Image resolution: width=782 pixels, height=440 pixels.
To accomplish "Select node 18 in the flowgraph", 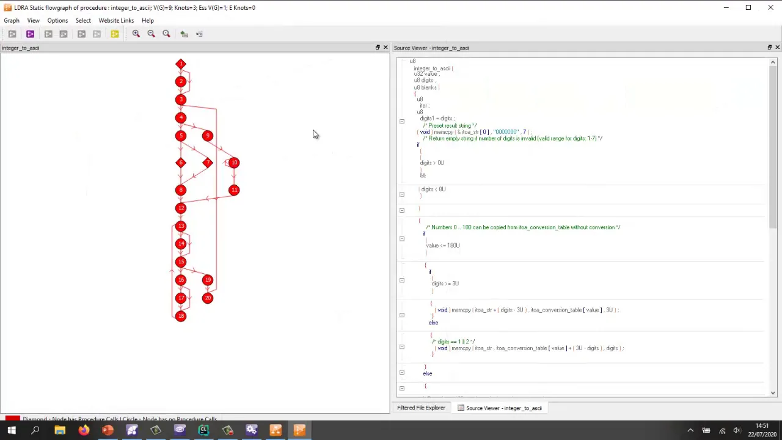I will tap(180, 316).
